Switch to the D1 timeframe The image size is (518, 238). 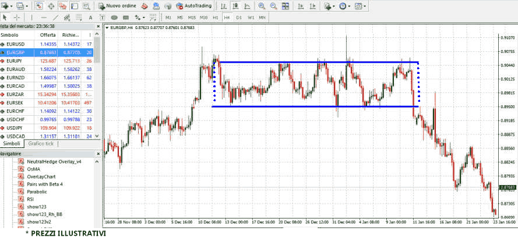[239, 17]
